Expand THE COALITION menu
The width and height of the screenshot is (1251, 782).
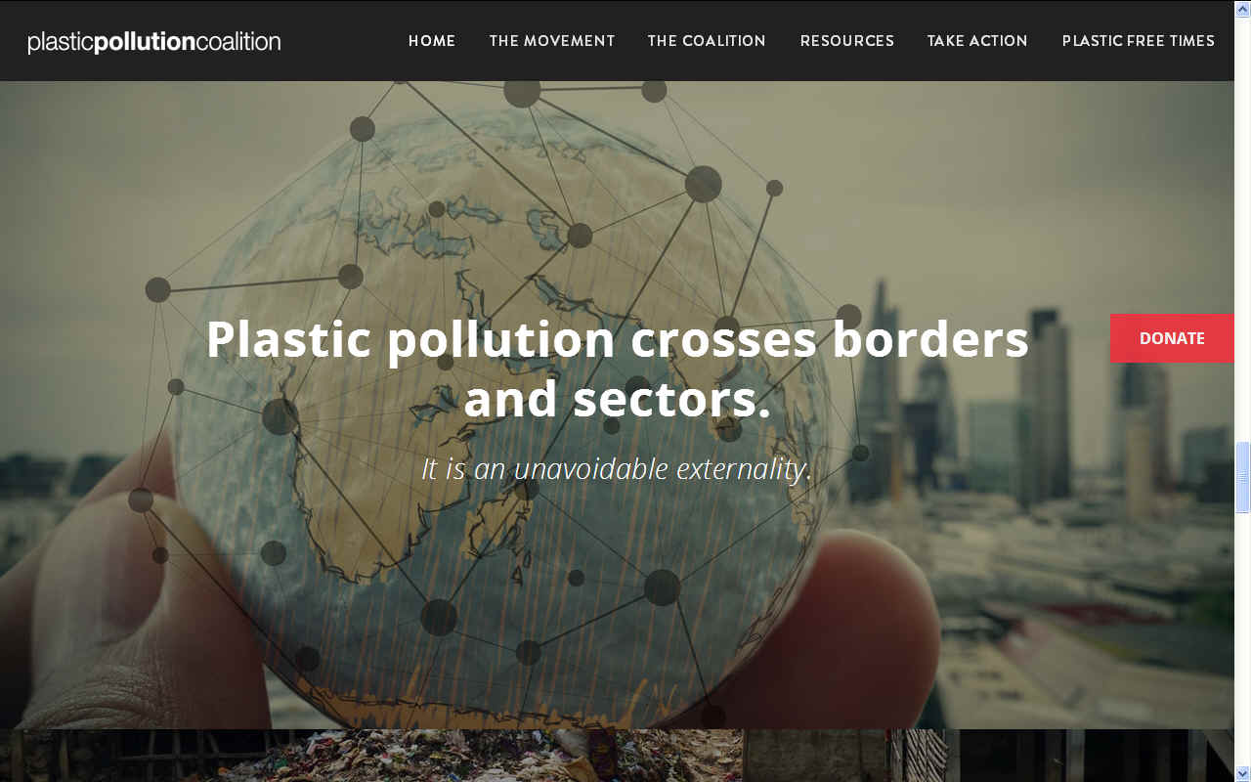coord(707,41)
